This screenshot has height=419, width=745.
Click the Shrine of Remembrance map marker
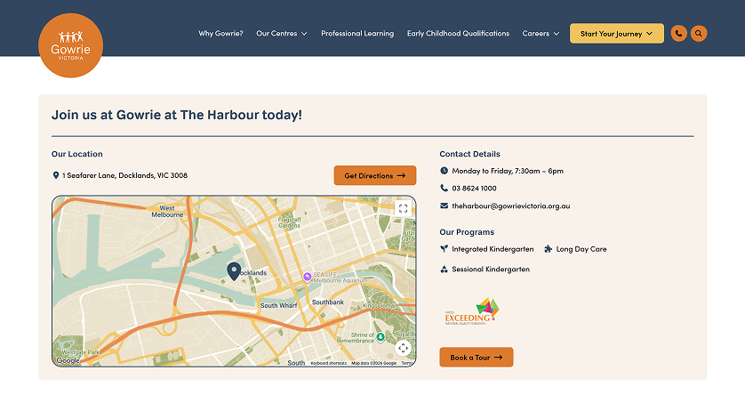tap(381, 337)
